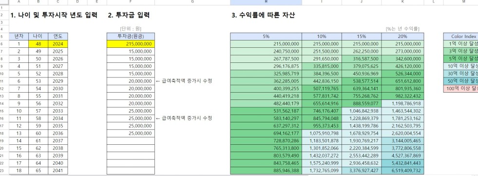The height and width of the screenshot is (176, 478).
Task: Click column header H
Action: [x=266, y=2]
